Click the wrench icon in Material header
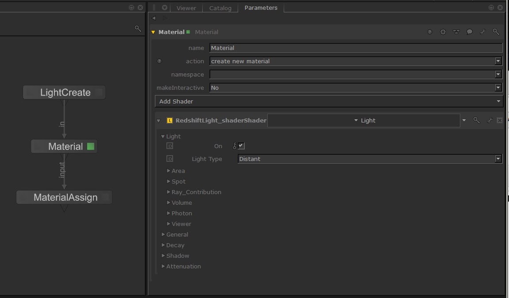Screen dimensions: 509x298 coord(483,32)
